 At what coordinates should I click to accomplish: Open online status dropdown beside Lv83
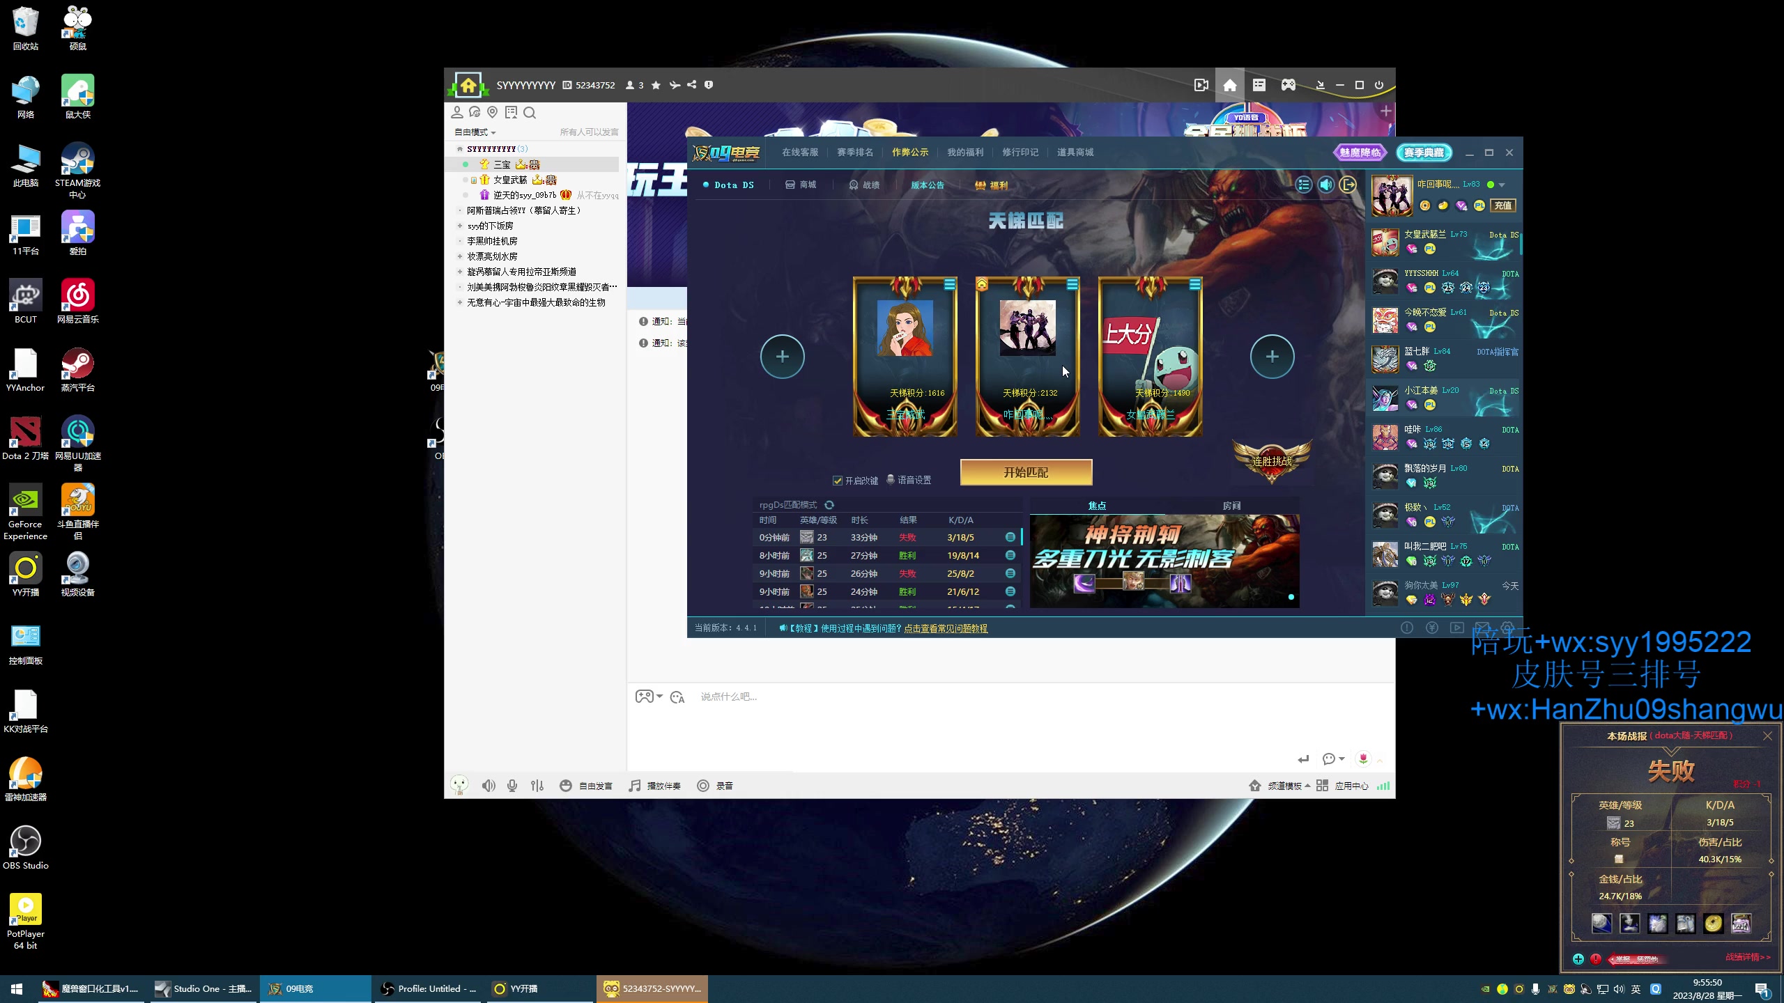(x=1502, y=185)
